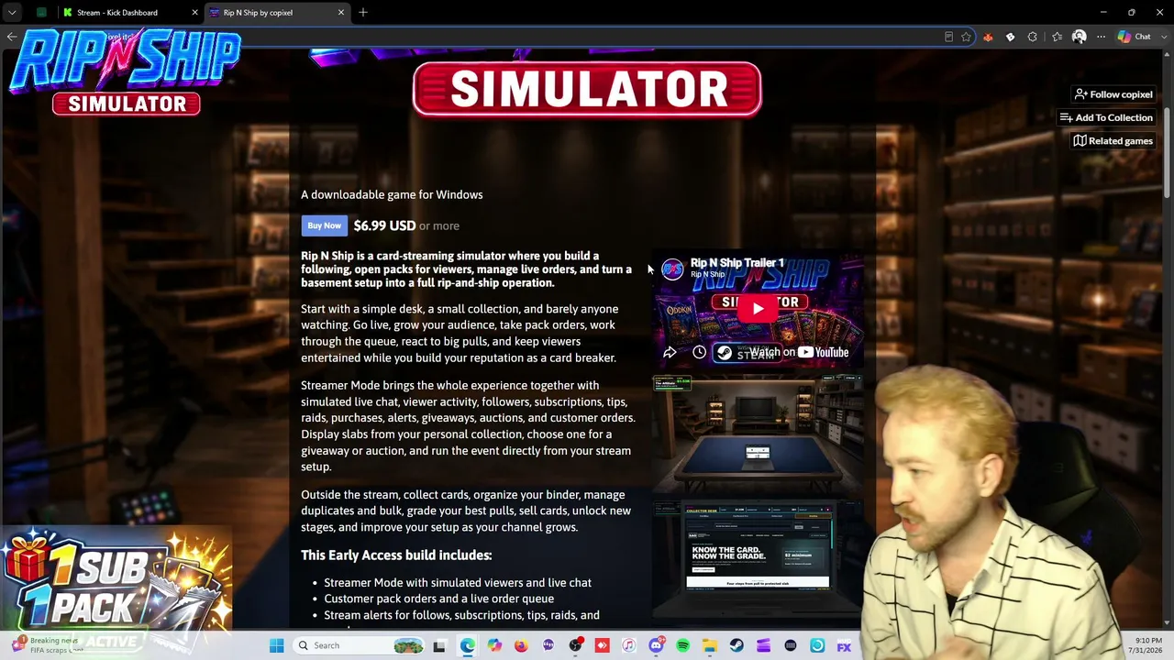Click 'A downloadable game for Windows' text
This screenshot has width=1174, height=660.
tap(392, 194)
